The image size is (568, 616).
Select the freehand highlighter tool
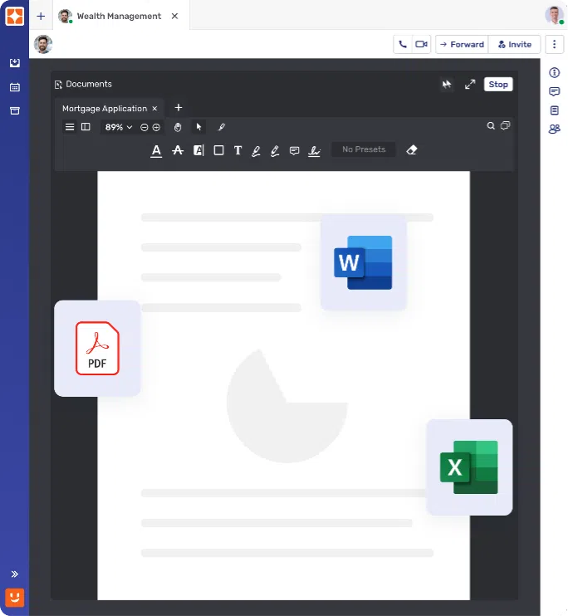(x=275, y=151)
